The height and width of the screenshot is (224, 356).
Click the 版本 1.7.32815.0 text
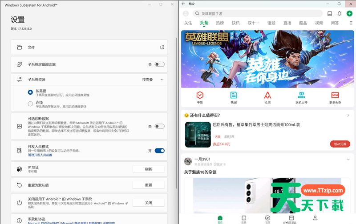tap(21, 29)
